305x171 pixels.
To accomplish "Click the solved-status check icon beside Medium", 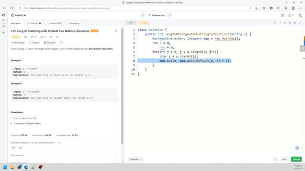I will coord(25,37).
